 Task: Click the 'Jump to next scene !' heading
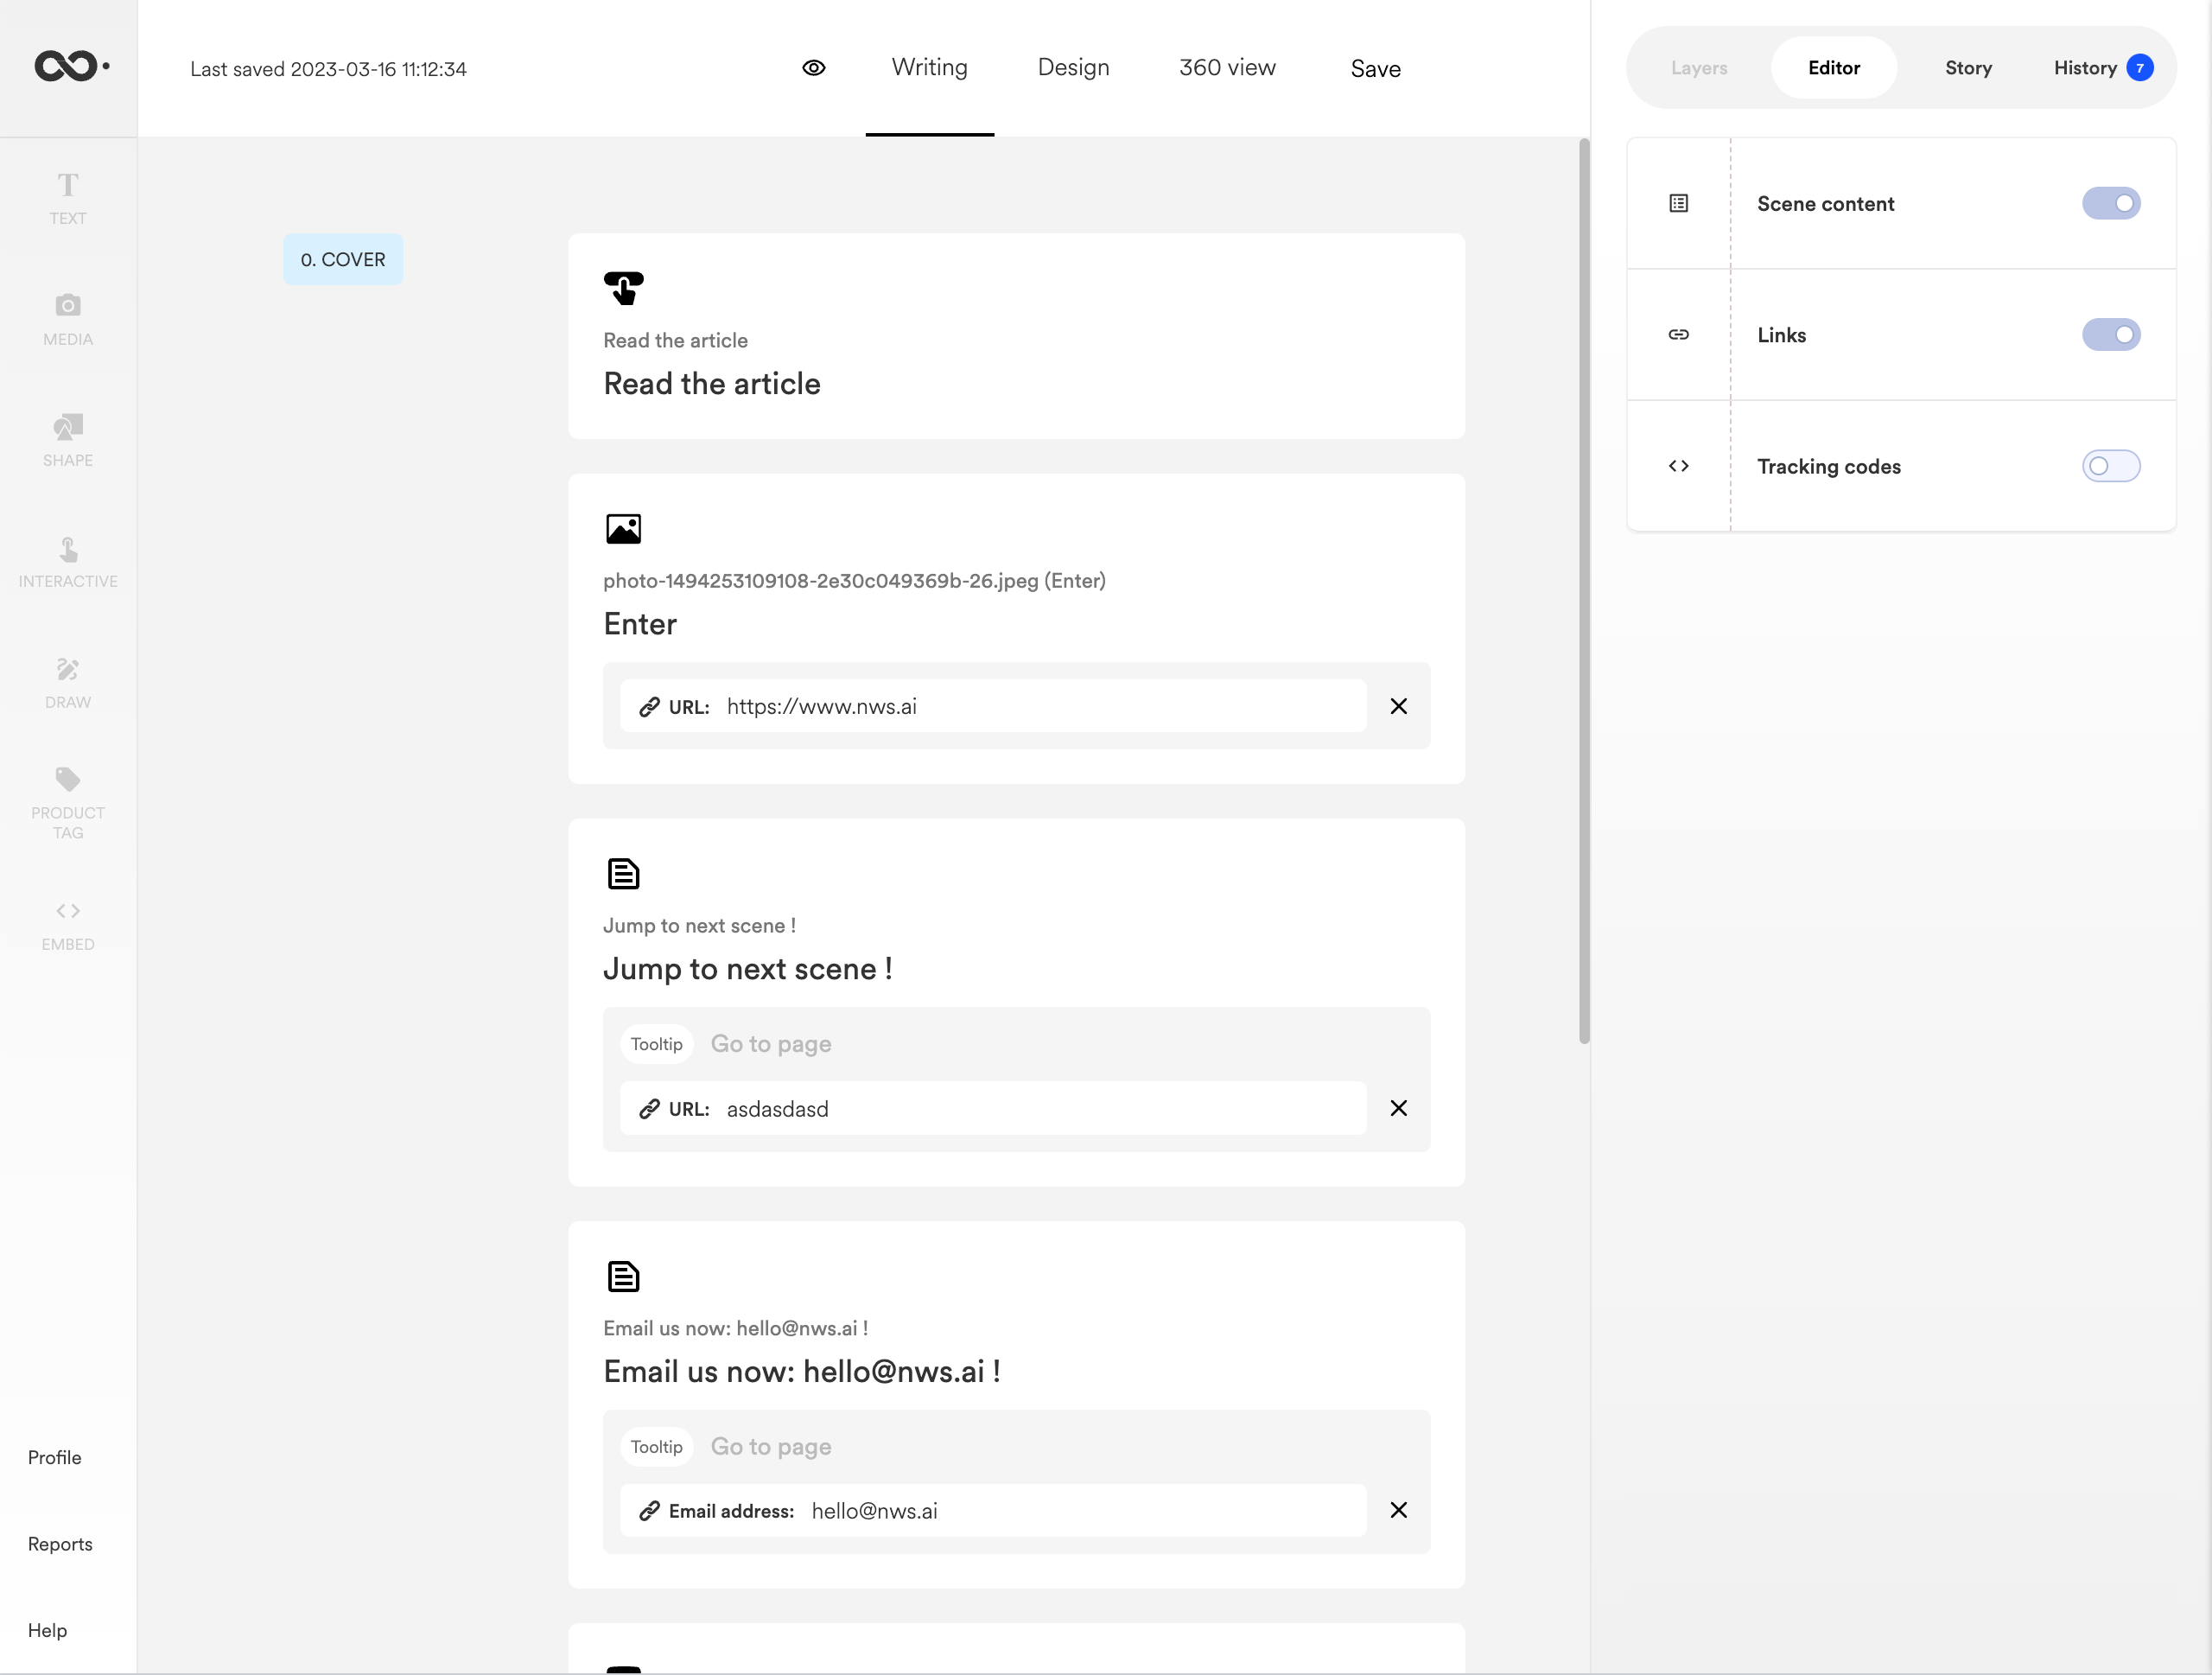[748, 969]
